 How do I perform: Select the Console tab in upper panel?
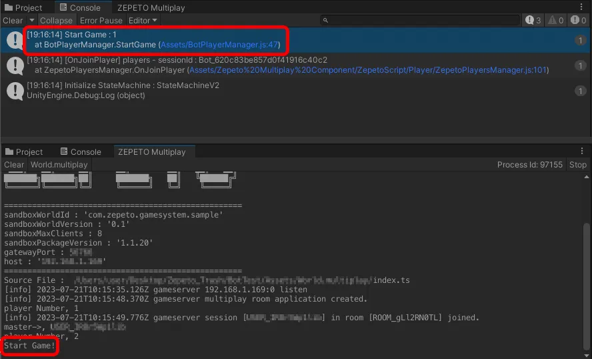[x=80, y=7]
